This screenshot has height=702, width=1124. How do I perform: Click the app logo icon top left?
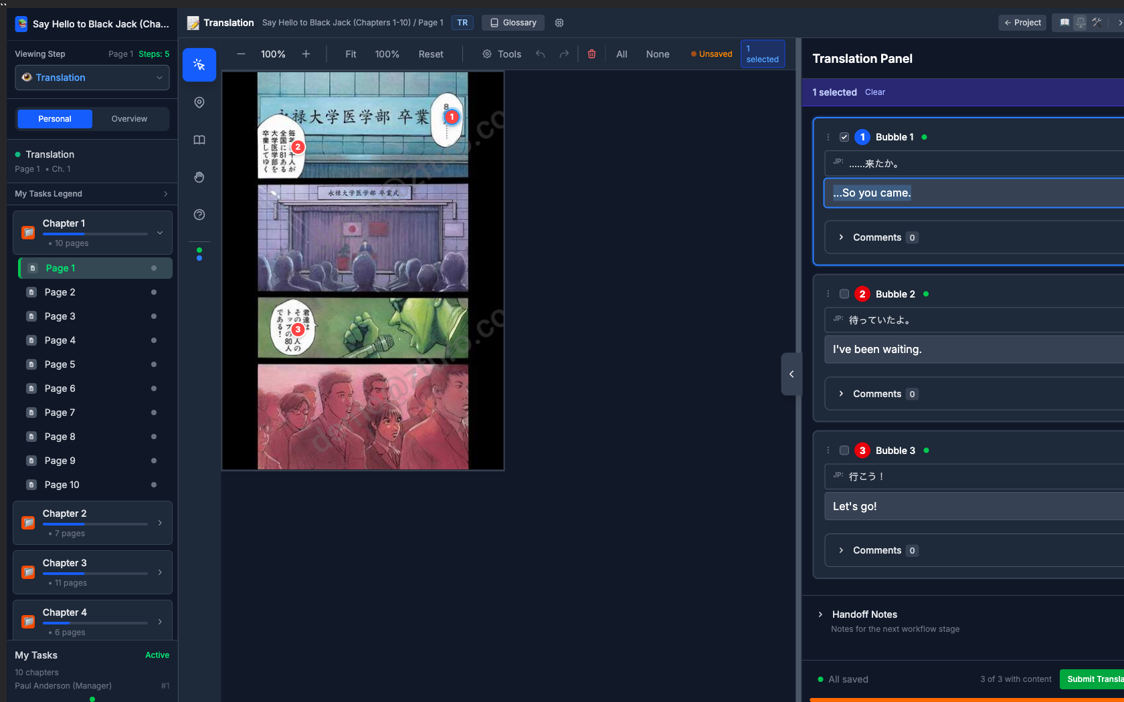(x=22, y=24)
